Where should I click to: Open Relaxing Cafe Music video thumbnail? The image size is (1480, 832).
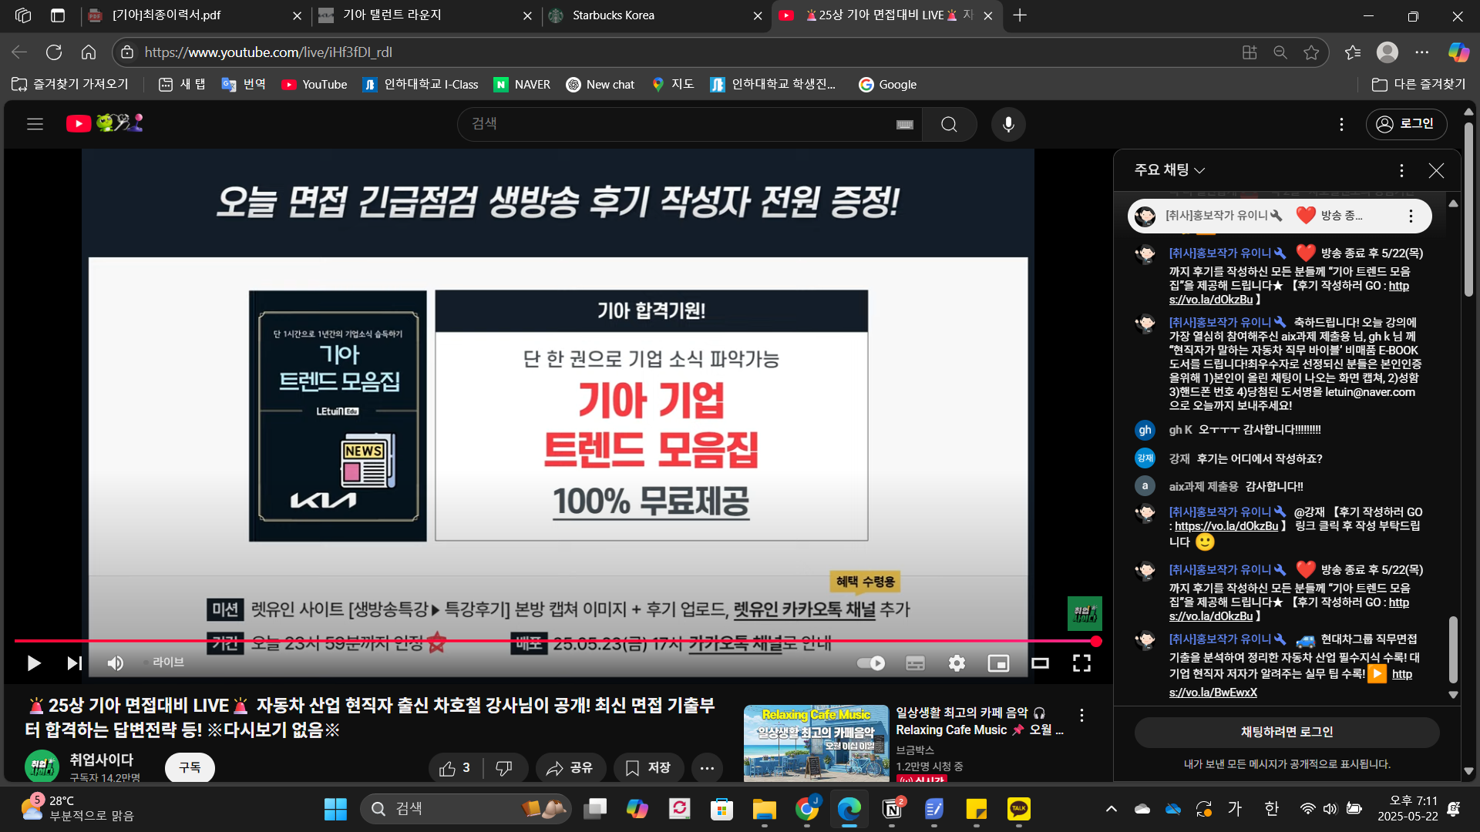coord(816,743)
